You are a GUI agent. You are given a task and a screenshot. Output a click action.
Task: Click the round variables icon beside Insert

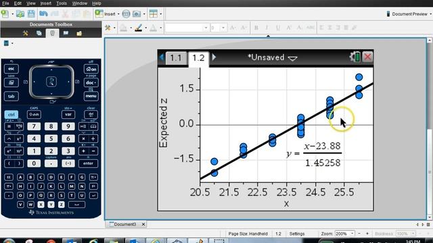pos(126,13)
